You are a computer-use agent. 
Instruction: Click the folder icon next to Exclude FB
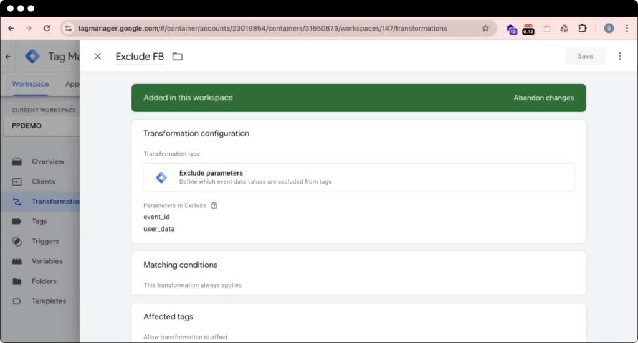[x=178, y=57]
